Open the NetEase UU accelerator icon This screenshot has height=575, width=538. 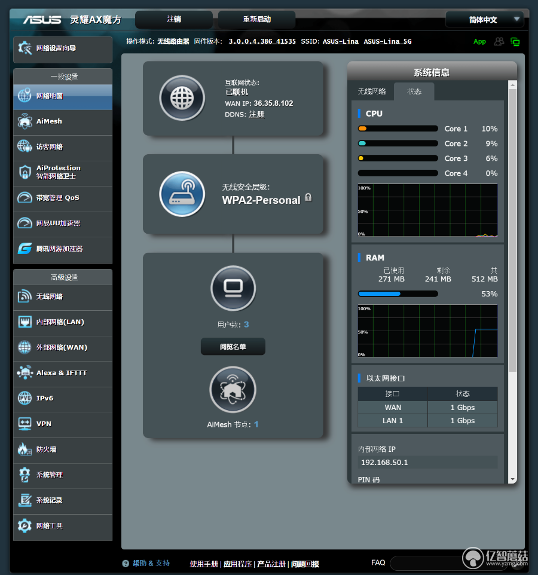(x=25, y=223)
